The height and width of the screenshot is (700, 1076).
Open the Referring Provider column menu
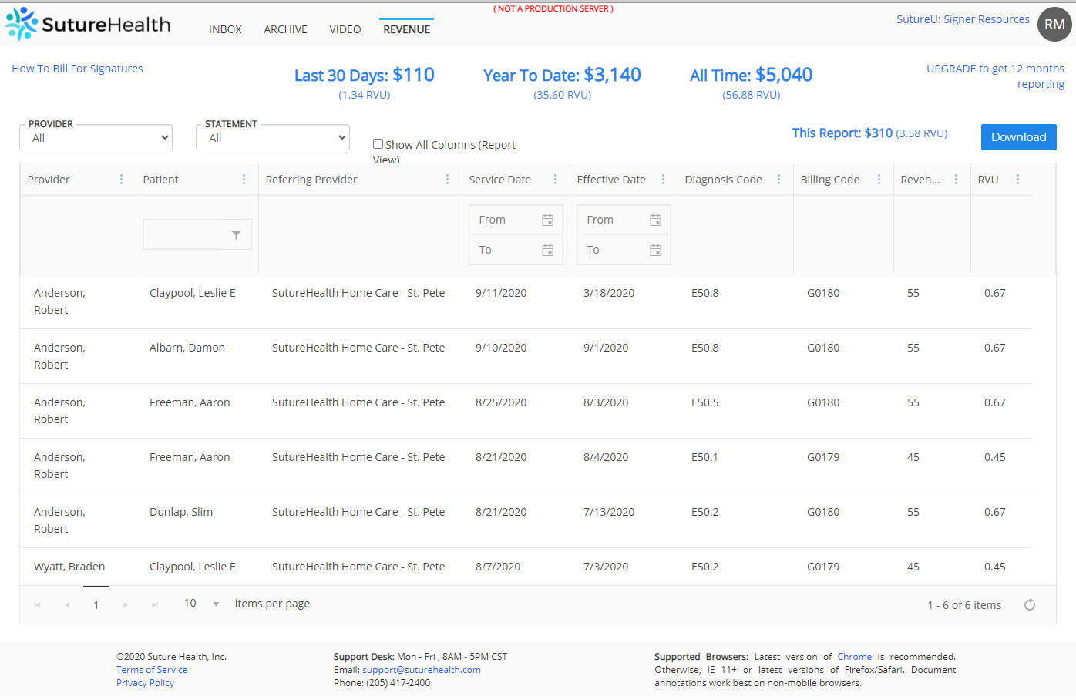tap(447, 180)
